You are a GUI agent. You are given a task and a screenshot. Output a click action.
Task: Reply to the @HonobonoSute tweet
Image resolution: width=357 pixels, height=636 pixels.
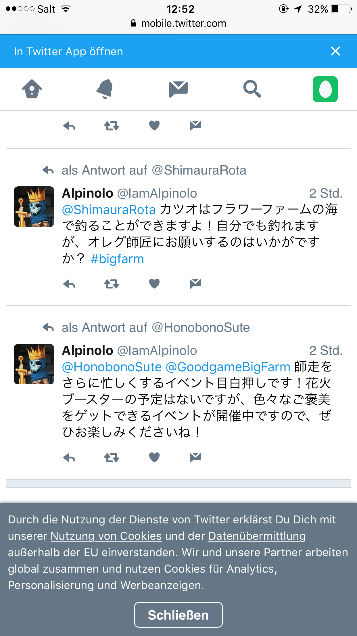click(69, 457)
